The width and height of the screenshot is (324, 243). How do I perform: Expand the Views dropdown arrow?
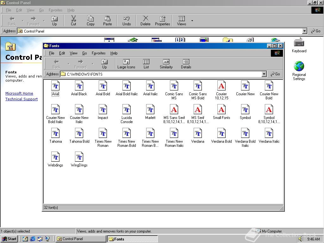[192, 21]
